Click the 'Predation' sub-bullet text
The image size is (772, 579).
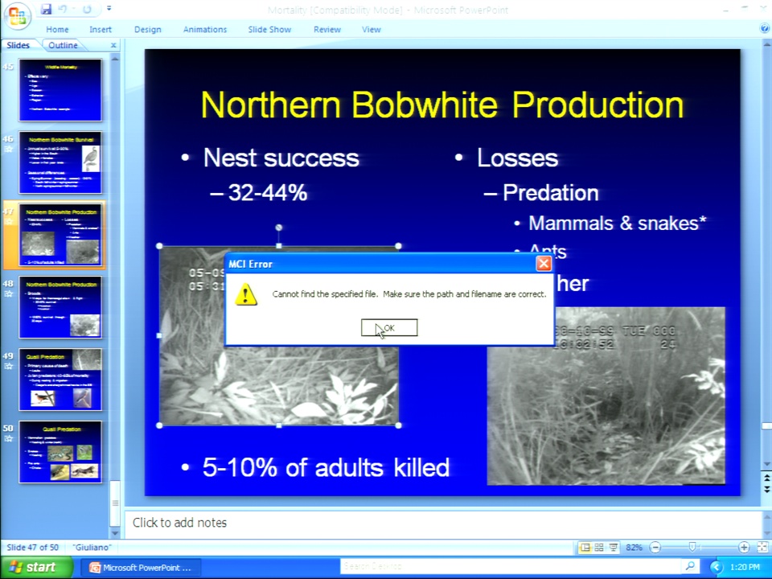click(x=550, y=193)
